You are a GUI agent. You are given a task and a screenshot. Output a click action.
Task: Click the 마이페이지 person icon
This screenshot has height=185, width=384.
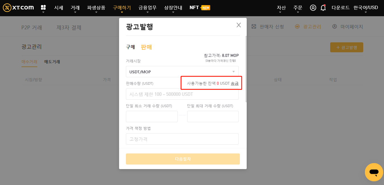point(335,26)
